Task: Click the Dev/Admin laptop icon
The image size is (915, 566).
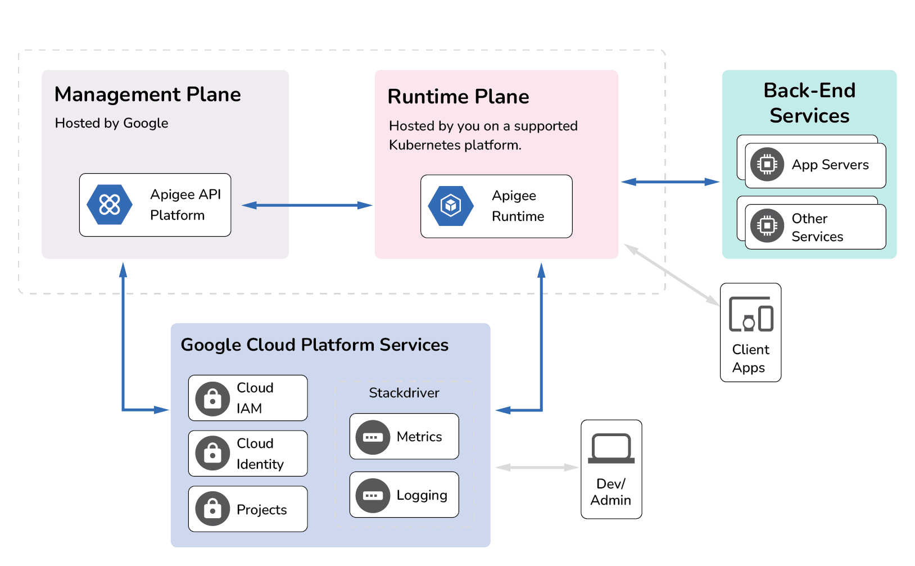Action: 611,449
